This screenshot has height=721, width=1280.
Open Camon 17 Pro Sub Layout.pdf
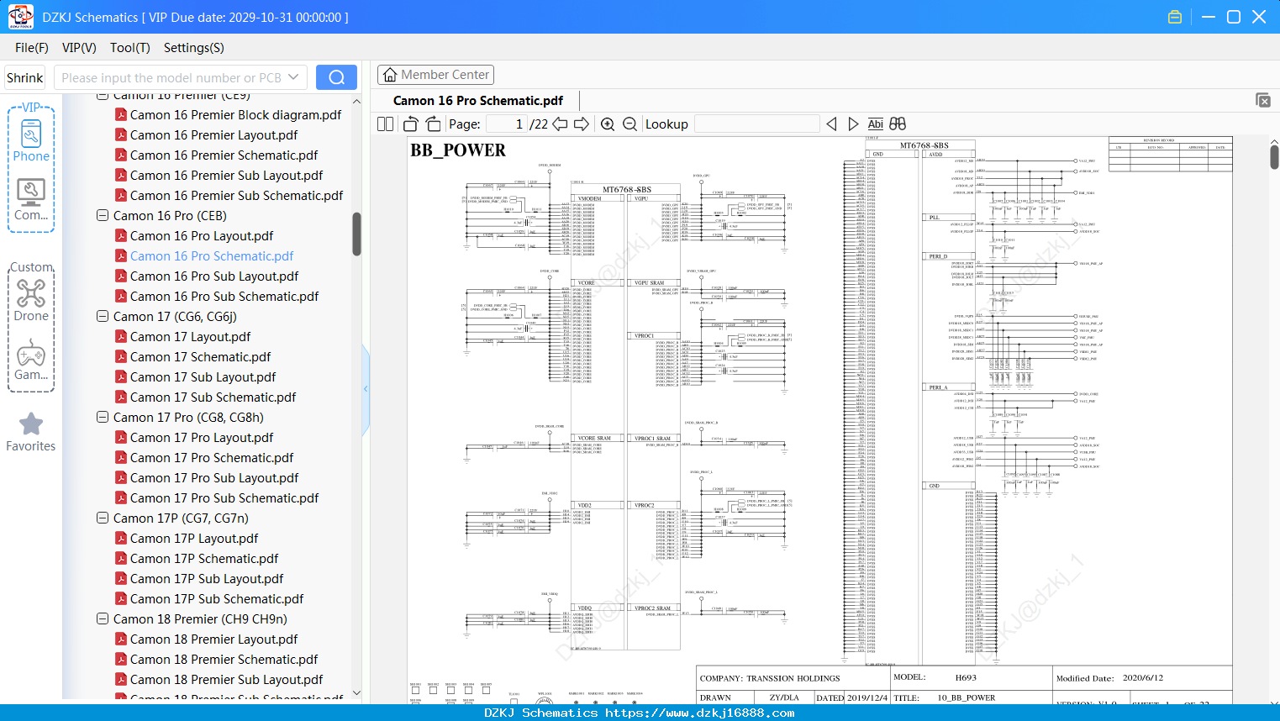tap(214, 478)
